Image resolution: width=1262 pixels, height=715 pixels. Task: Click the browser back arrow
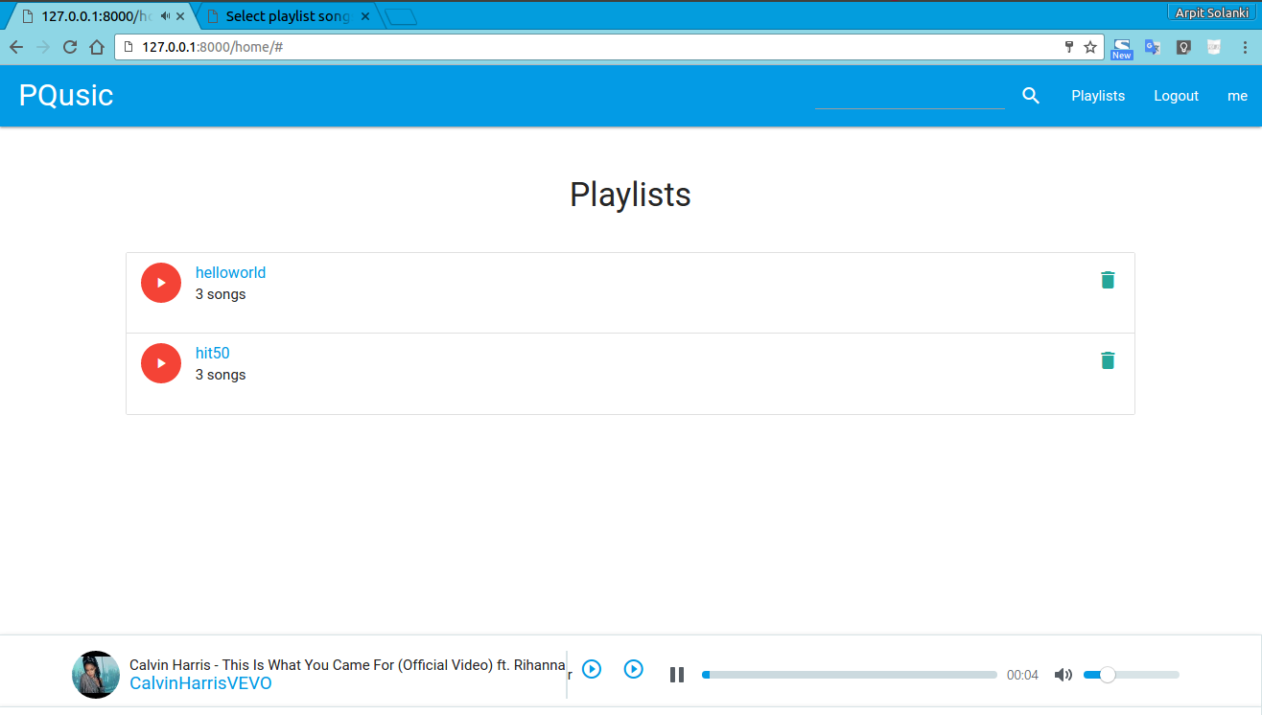click(16, 47)
